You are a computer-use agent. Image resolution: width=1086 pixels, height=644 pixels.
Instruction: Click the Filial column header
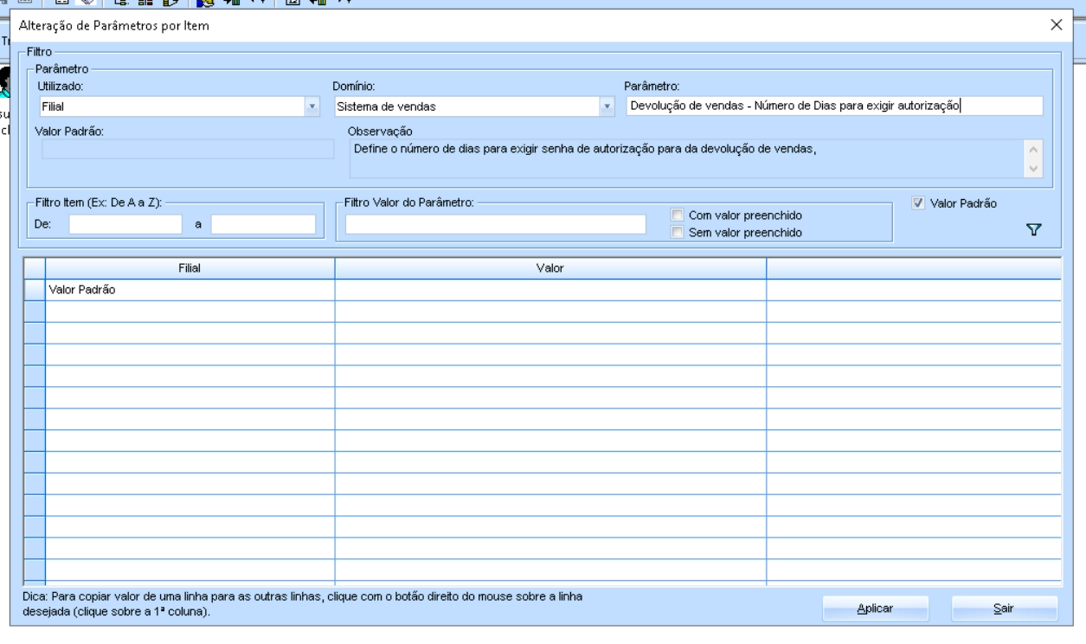(x=190, y=268)
